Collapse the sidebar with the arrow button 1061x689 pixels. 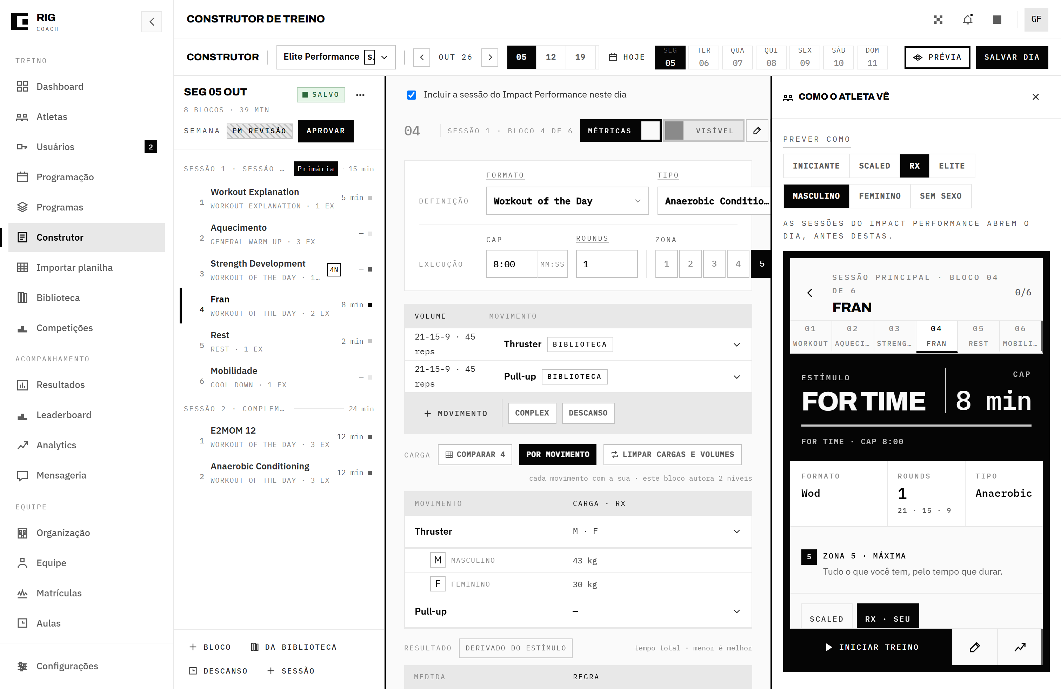(x=152, y=21)
